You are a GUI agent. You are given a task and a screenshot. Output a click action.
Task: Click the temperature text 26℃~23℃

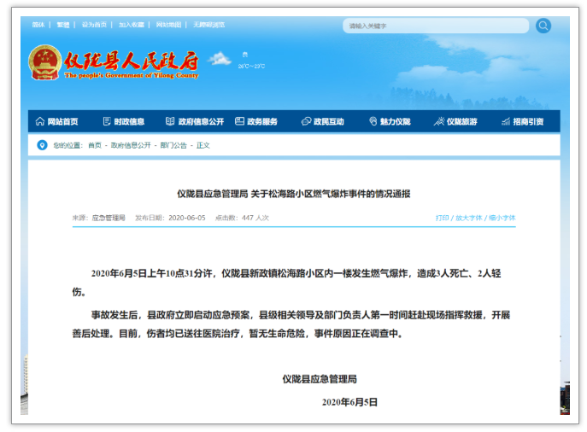(x=251, y=67)
